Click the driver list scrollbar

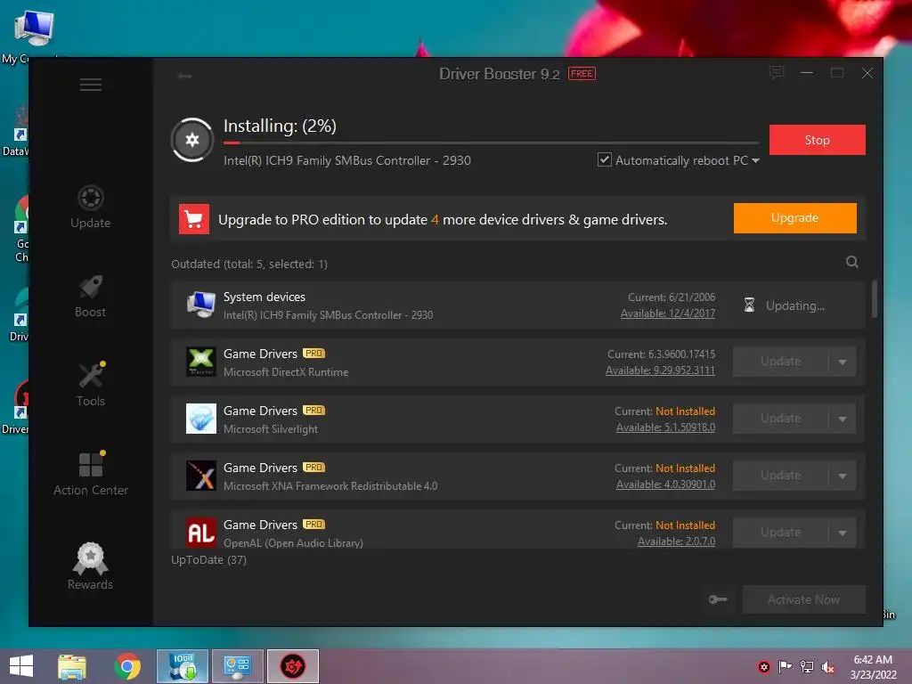tap(875, 299)
